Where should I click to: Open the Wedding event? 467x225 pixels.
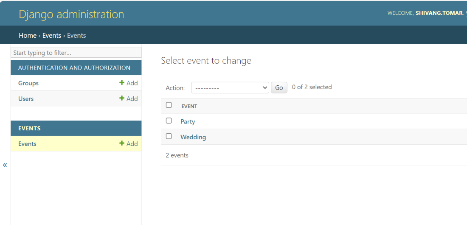coord(193,137)
